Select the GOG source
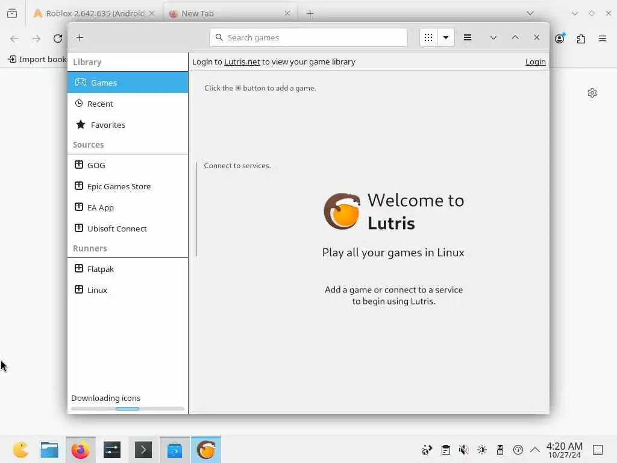Screen dimensions: 617x463 tap(128, 165)
